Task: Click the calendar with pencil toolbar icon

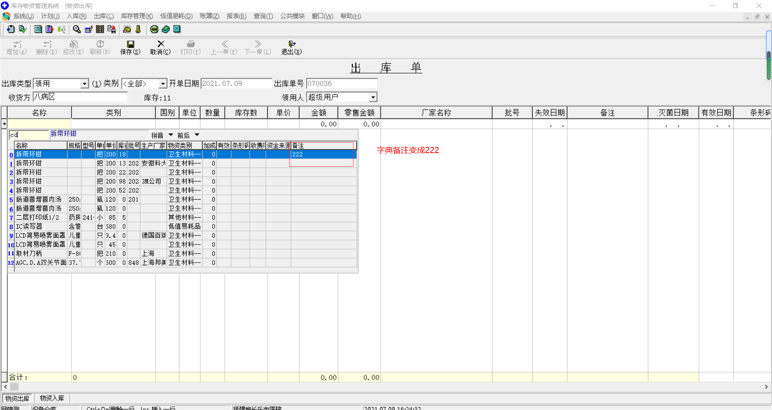Action: coord(88,29)
